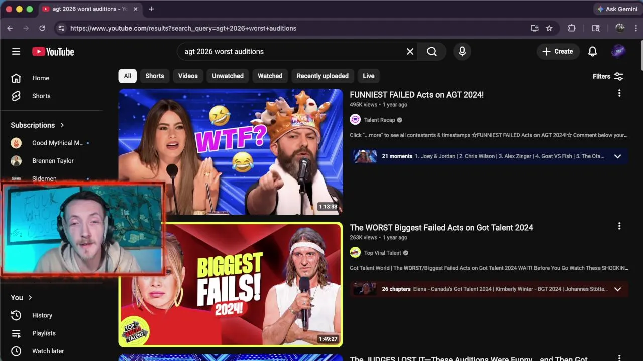
Task: Click the '495K views' text
Action: pyautogui.click(x=363, y=105)
